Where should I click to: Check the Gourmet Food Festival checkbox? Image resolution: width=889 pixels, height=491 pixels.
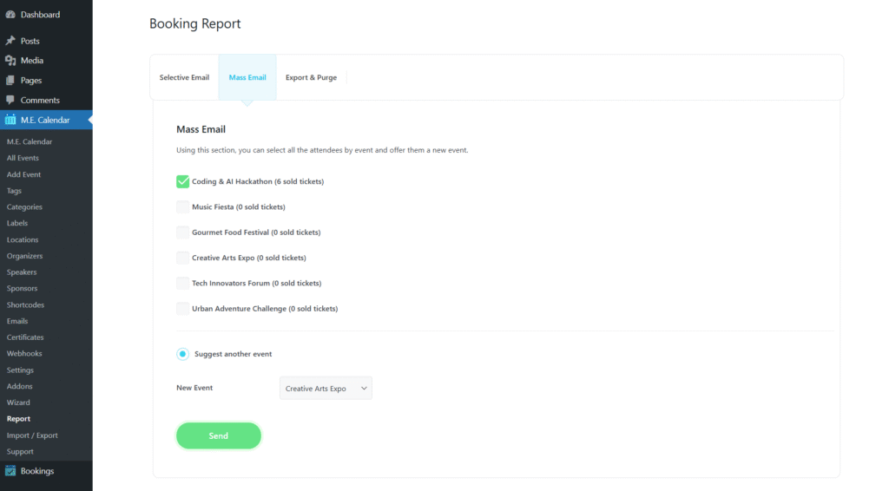pyautogui.click(x=182, y=232)
